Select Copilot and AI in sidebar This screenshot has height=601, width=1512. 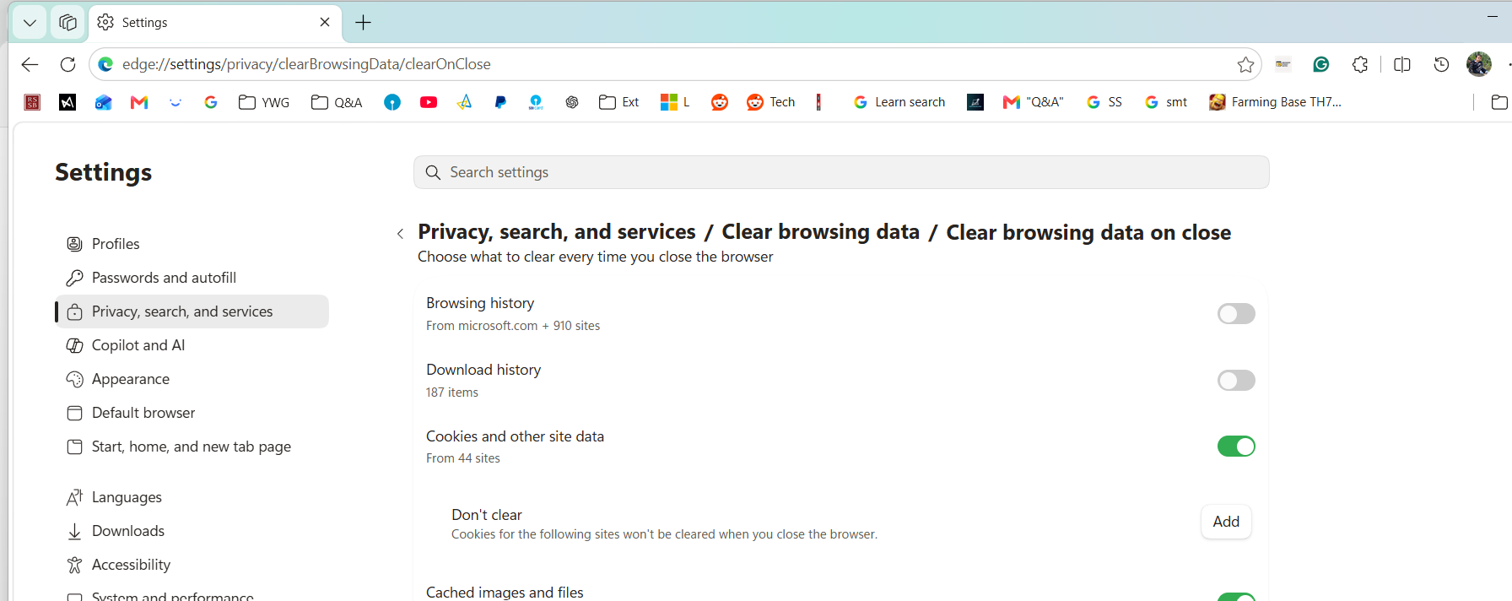coord(192,345)
